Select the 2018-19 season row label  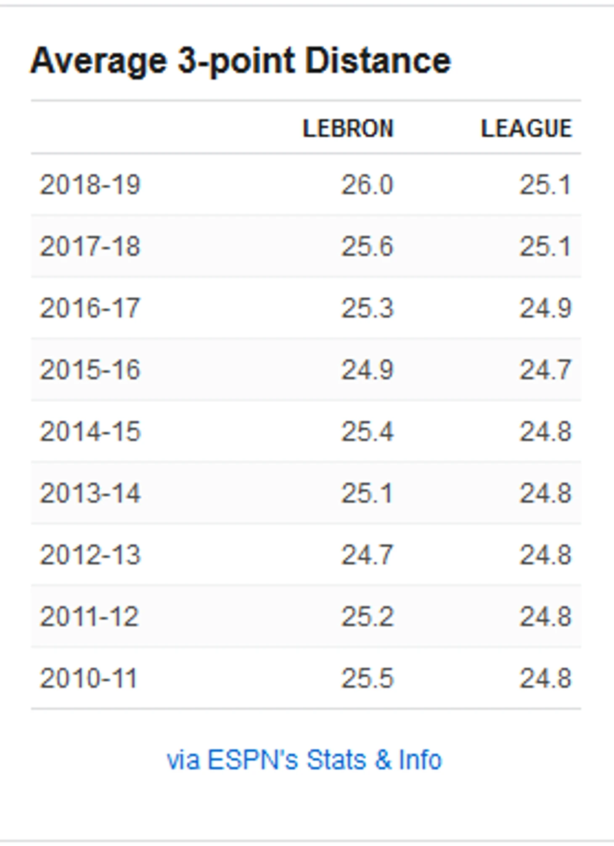pos(90,185)
